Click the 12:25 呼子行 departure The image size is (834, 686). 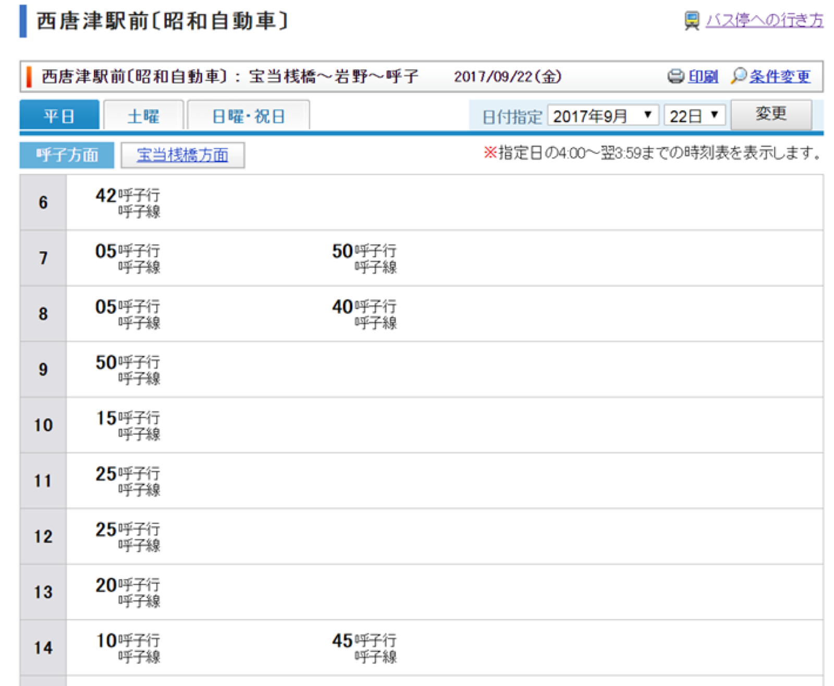128,537
